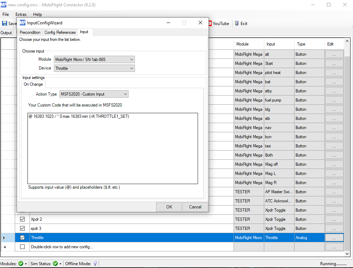Image resolution: width=353 pixels, height=268 pixels.
Task: Click Cancel in the InputConfigWizard
Action: 195,207
